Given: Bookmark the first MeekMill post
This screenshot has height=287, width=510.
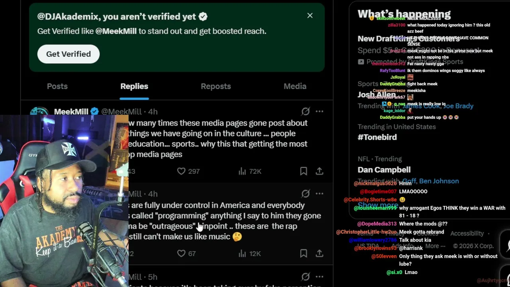Looking at the screenshot, I should pyautogui.click(x=304, y=171).
